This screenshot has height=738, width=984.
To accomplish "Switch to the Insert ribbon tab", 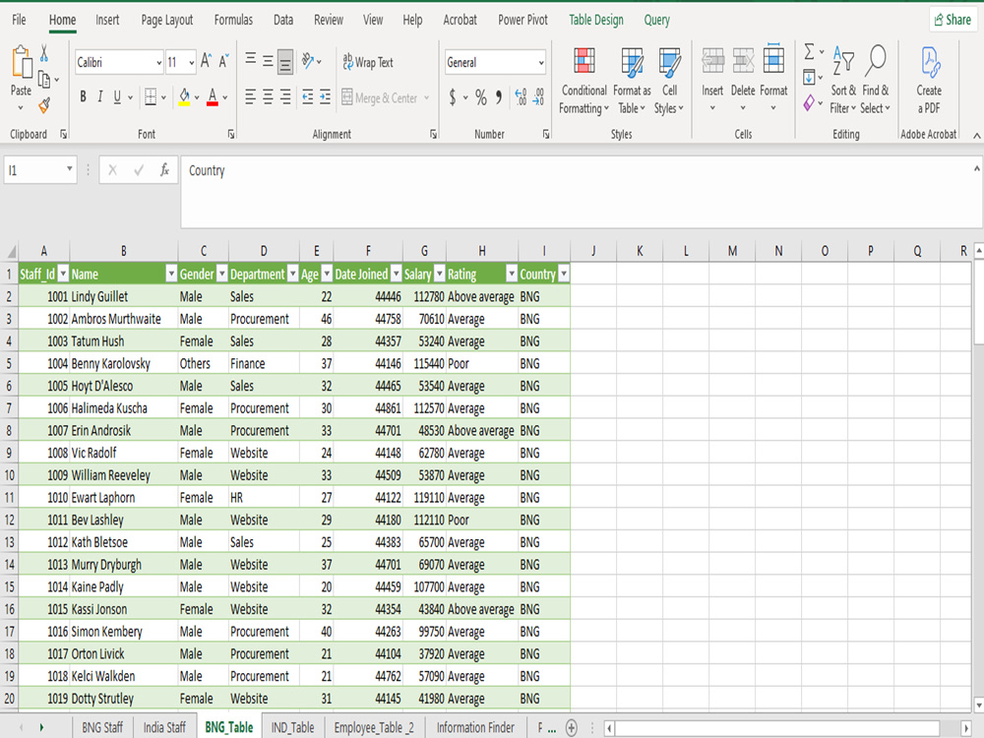I will 107,20.
